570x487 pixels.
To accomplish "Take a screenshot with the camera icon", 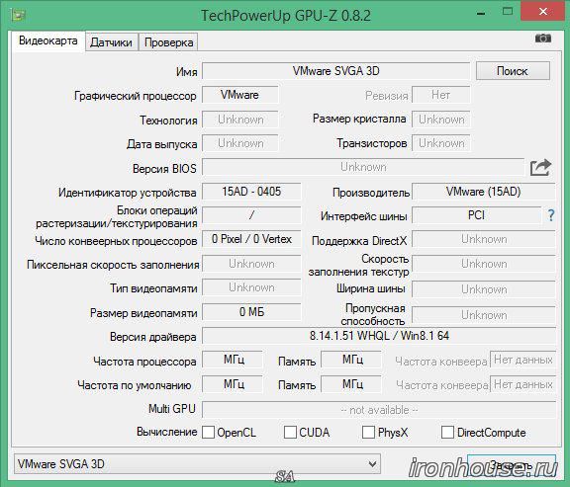I will coord(543,39).
